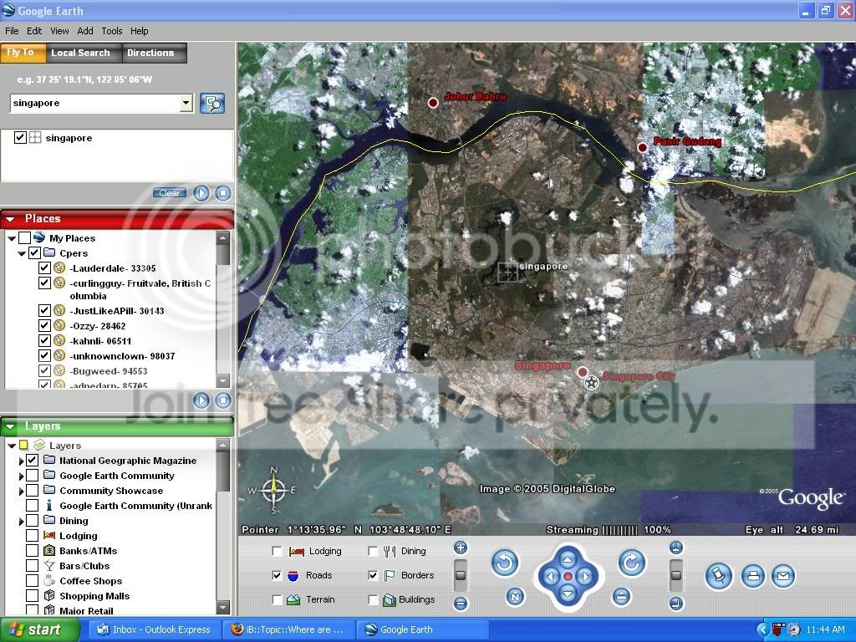Uncheck the -Lauderdale- 33305 placemark
856x642 pixels.
point(45,268)
